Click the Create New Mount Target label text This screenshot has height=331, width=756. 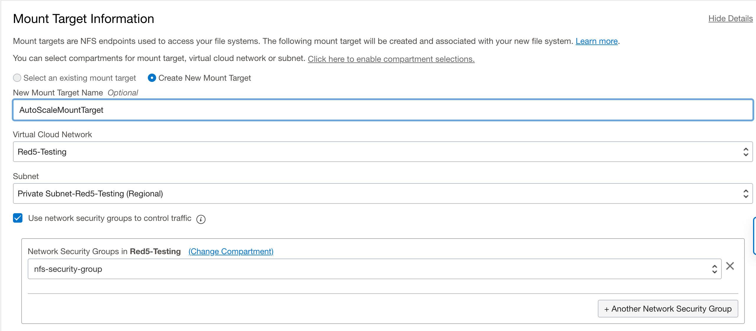point(204,78)
